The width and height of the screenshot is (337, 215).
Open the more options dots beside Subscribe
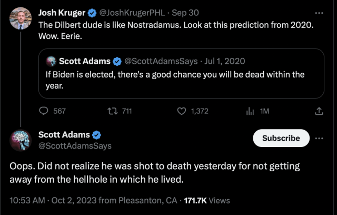tap(319, 138)
